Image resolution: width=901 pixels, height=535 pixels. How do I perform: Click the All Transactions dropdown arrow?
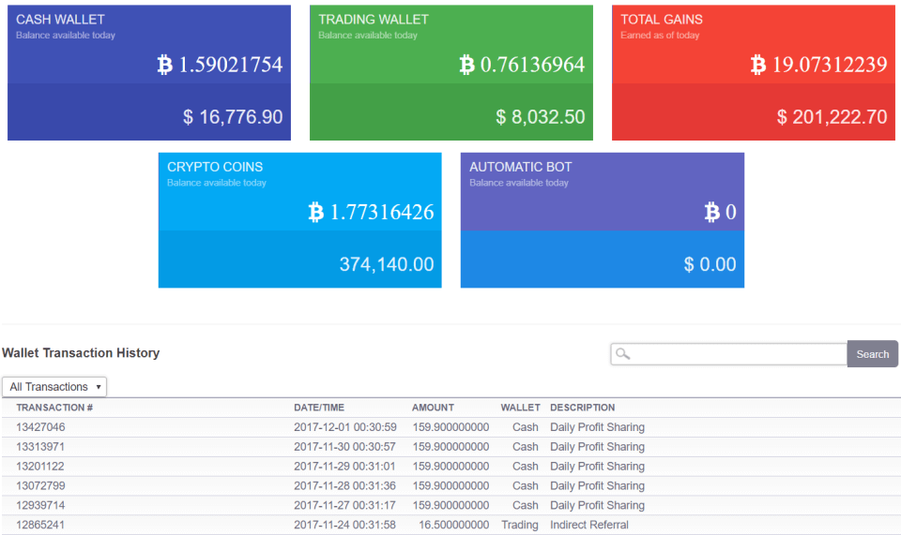[99, 387]
